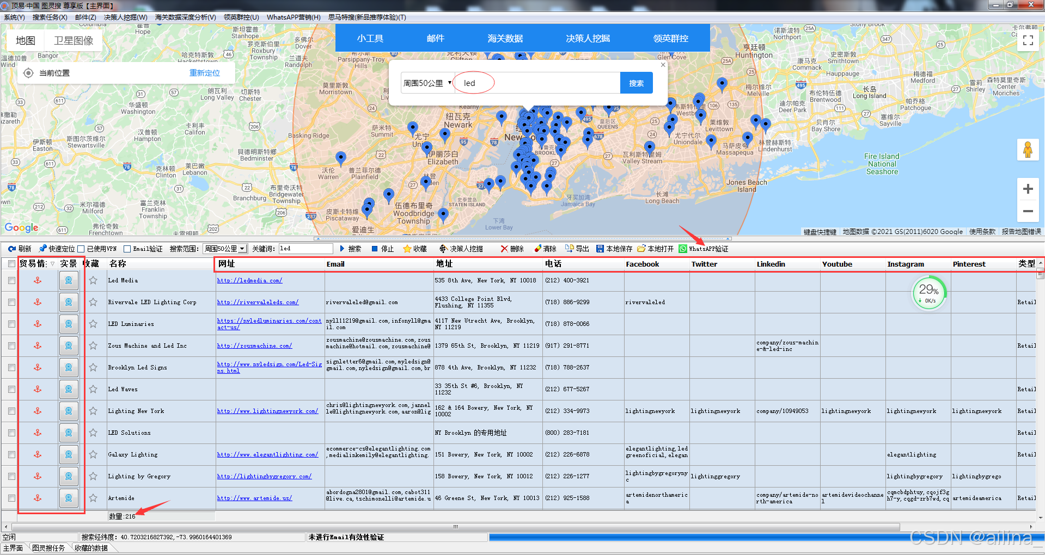
Task: Open the rivervaleleds.com link
Action: click(x=258, y=302)
